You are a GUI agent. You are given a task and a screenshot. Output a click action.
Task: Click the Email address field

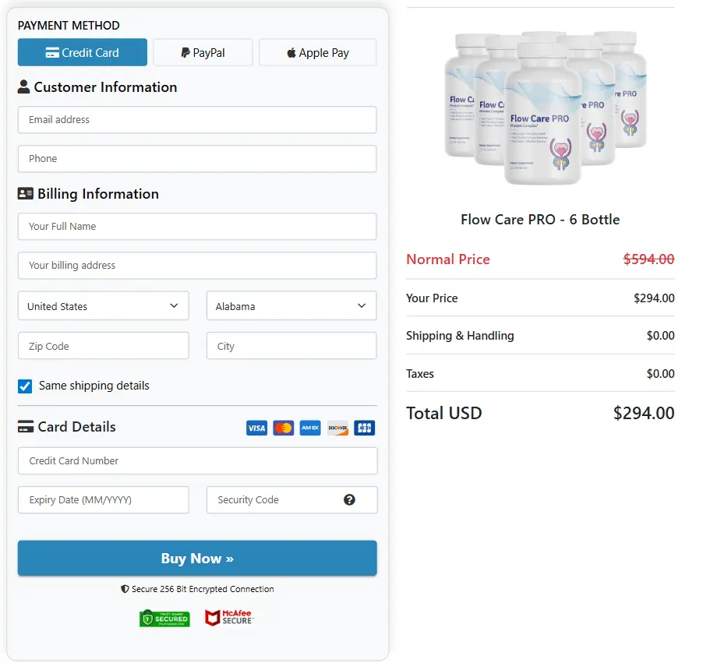[196, 120]
